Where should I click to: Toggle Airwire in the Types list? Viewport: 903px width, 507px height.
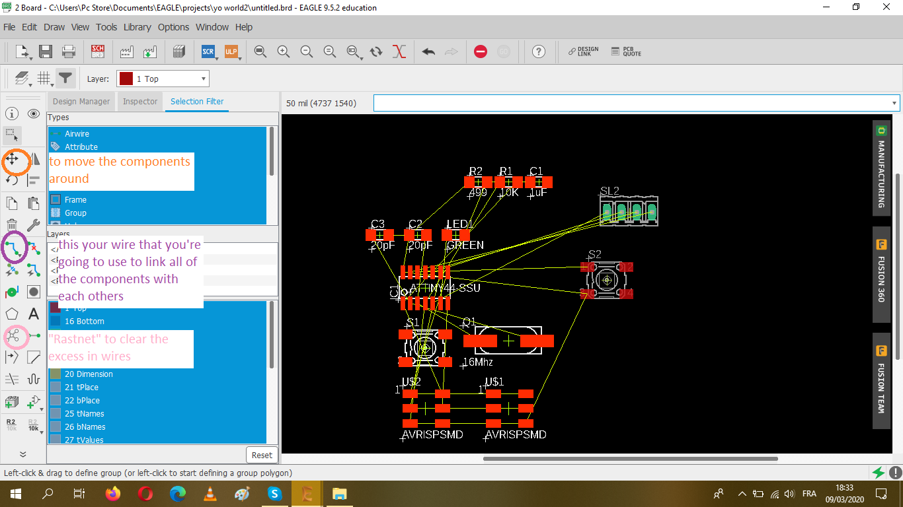pos(157,133)
